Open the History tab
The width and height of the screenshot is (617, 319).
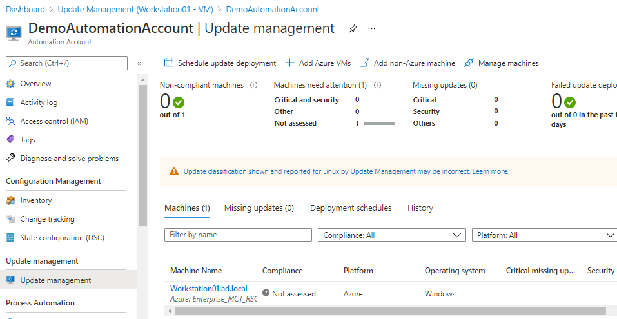(420, 208)
